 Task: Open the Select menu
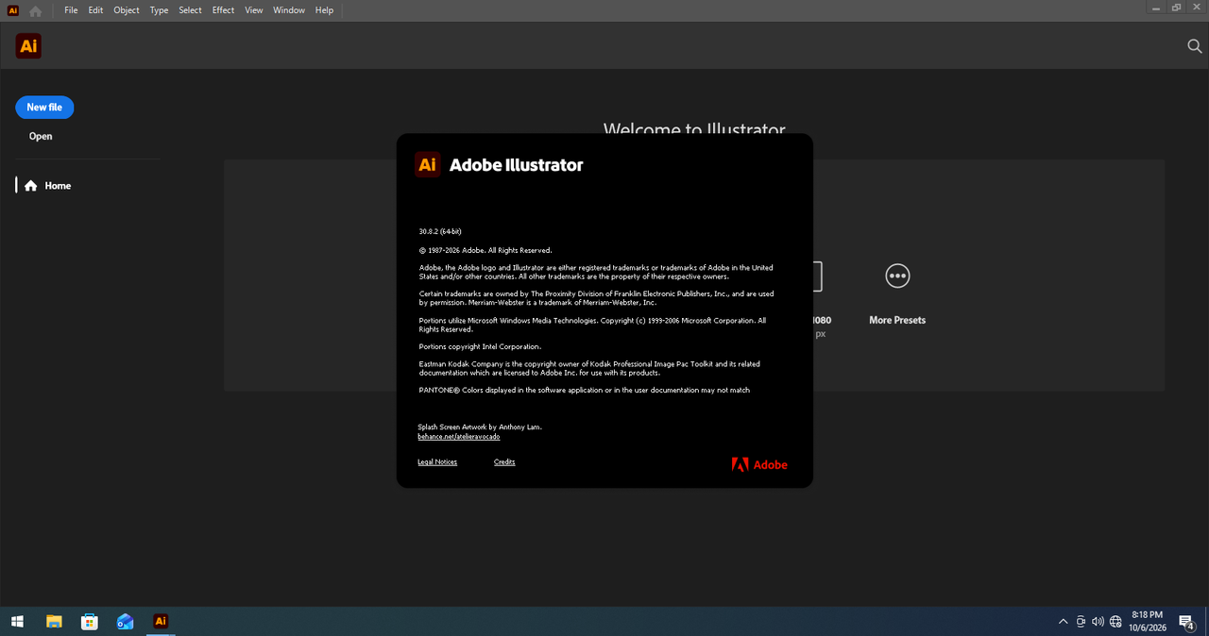(190, 10)
